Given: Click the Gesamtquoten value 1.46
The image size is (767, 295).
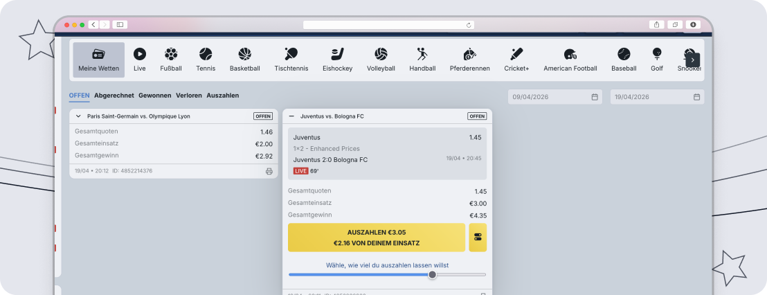Looking at the screenshot, I should tap(267, 132).
